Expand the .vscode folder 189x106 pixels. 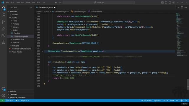point(20,14)
